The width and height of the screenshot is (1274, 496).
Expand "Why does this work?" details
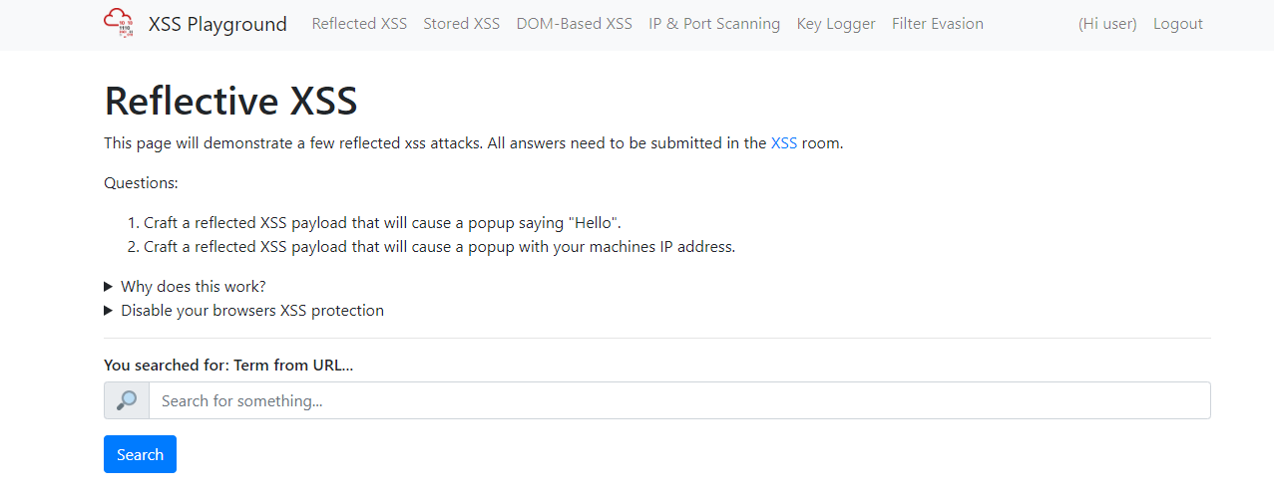pyautogui.click(x=193, y=287)
